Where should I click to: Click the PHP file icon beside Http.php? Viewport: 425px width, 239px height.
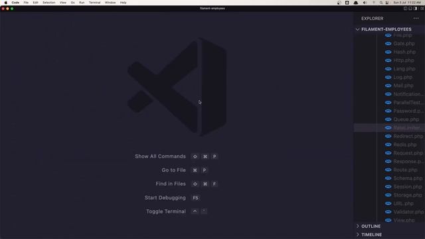388,60
